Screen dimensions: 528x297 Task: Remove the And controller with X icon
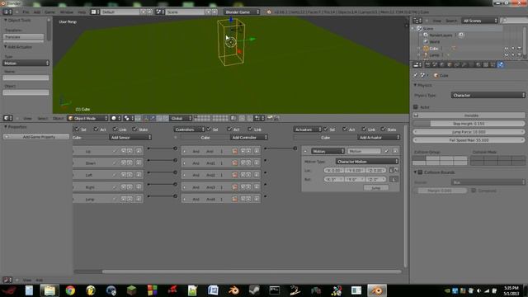coord(257,151)
